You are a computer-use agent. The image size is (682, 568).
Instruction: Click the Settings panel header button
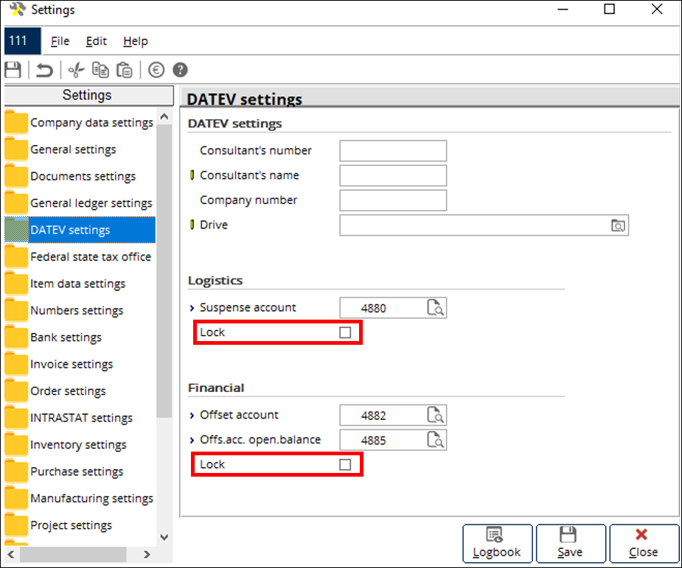pyautogui.click(x=88, y=95)
